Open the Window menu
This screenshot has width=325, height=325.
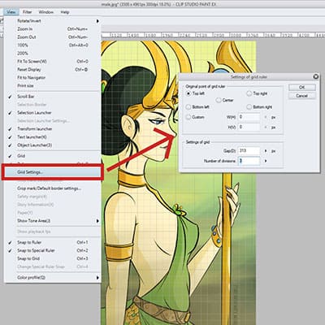45,12
